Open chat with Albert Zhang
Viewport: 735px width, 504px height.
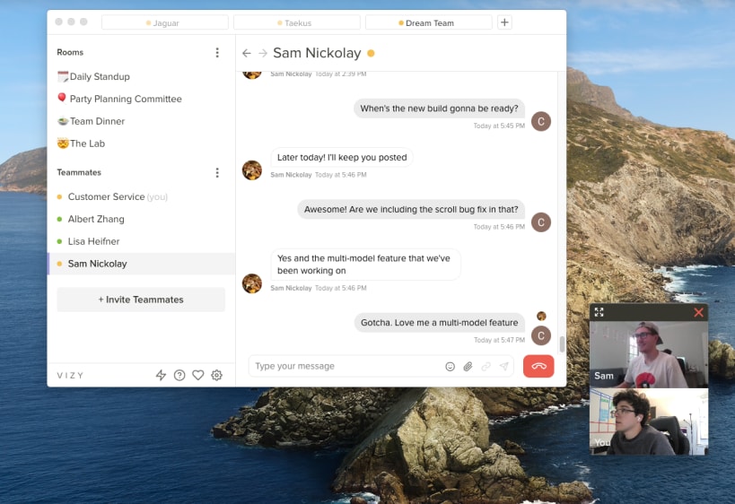141,219
